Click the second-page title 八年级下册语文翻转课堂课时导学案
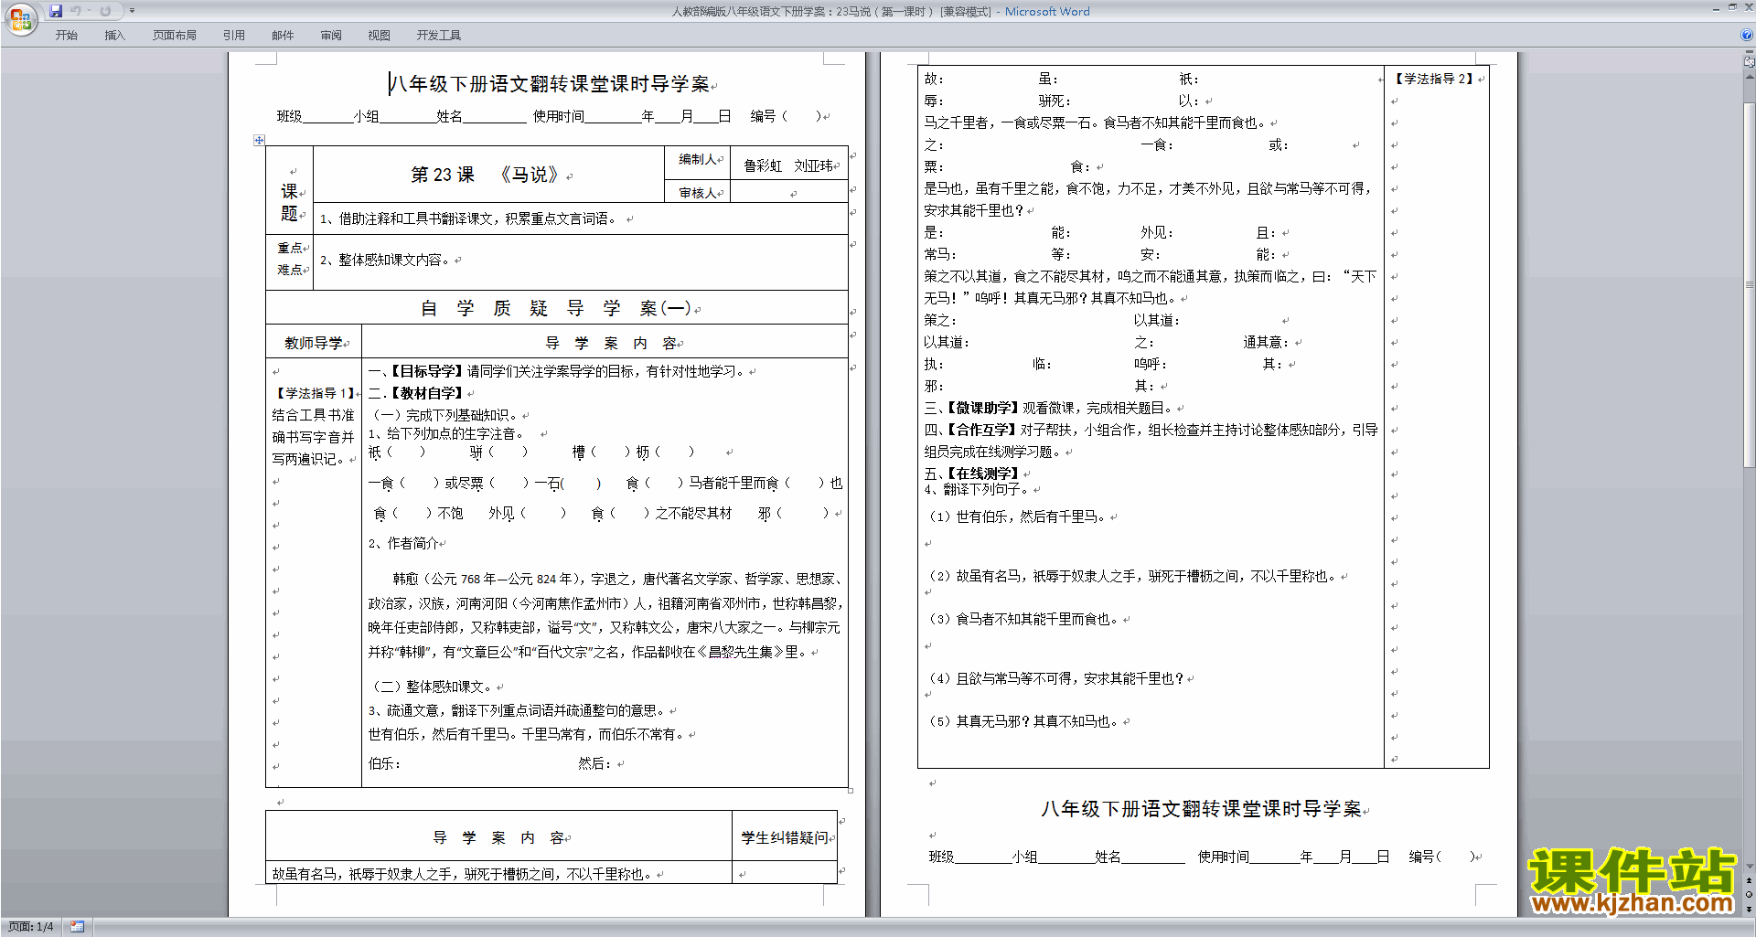This screenshot has width=1756, height=937. 1202,809
